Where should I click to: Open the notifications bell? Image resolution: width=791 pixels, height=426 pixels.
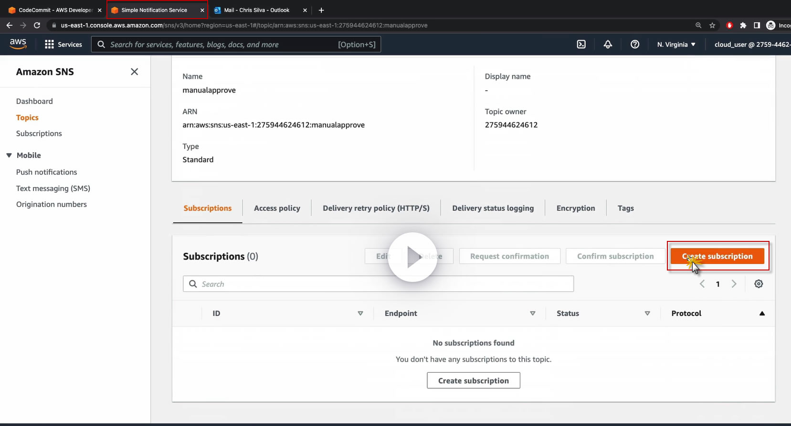(608, 44)
